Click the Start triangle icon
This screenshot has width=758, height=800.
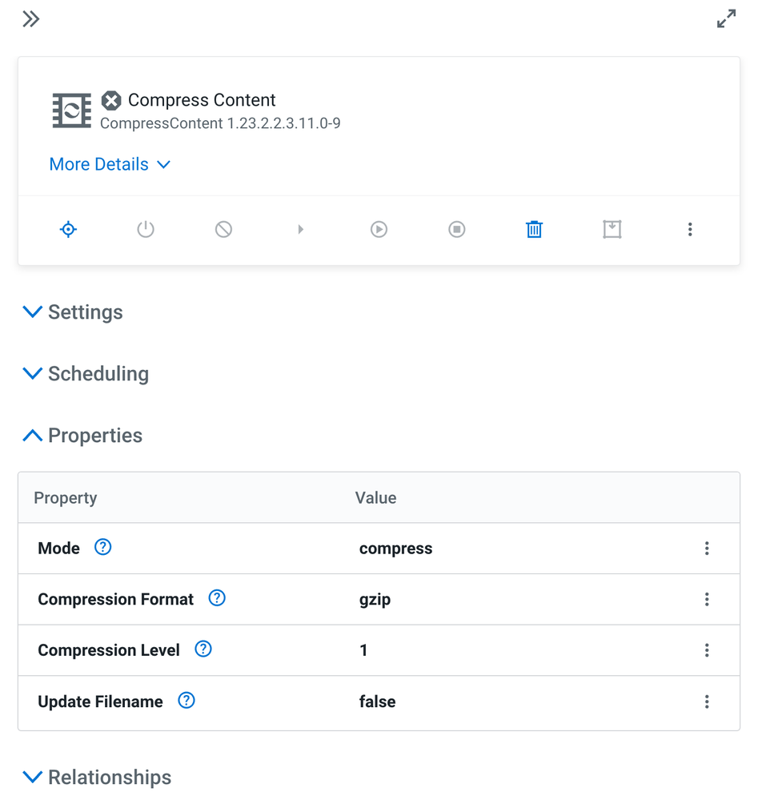301,230
